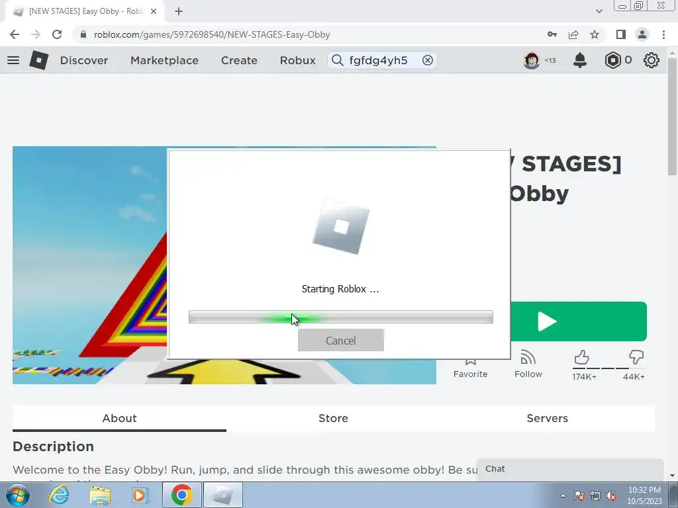The width and height of the screenshot is (678, 508).
Task: Click the search magnifier icon
Action: click(337, 60)
